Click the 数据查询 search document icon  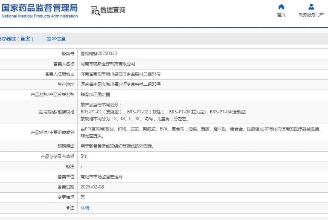(95, 11)
